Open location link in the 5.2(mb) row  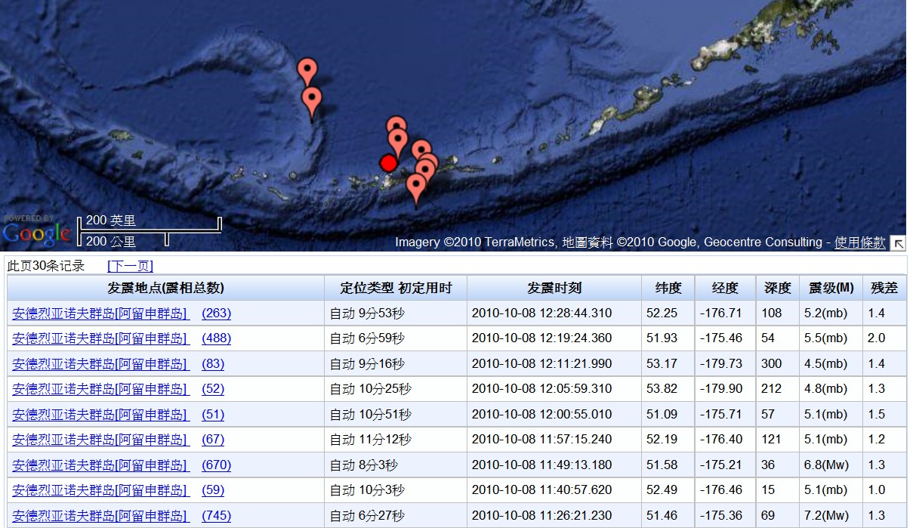(100, 313)
